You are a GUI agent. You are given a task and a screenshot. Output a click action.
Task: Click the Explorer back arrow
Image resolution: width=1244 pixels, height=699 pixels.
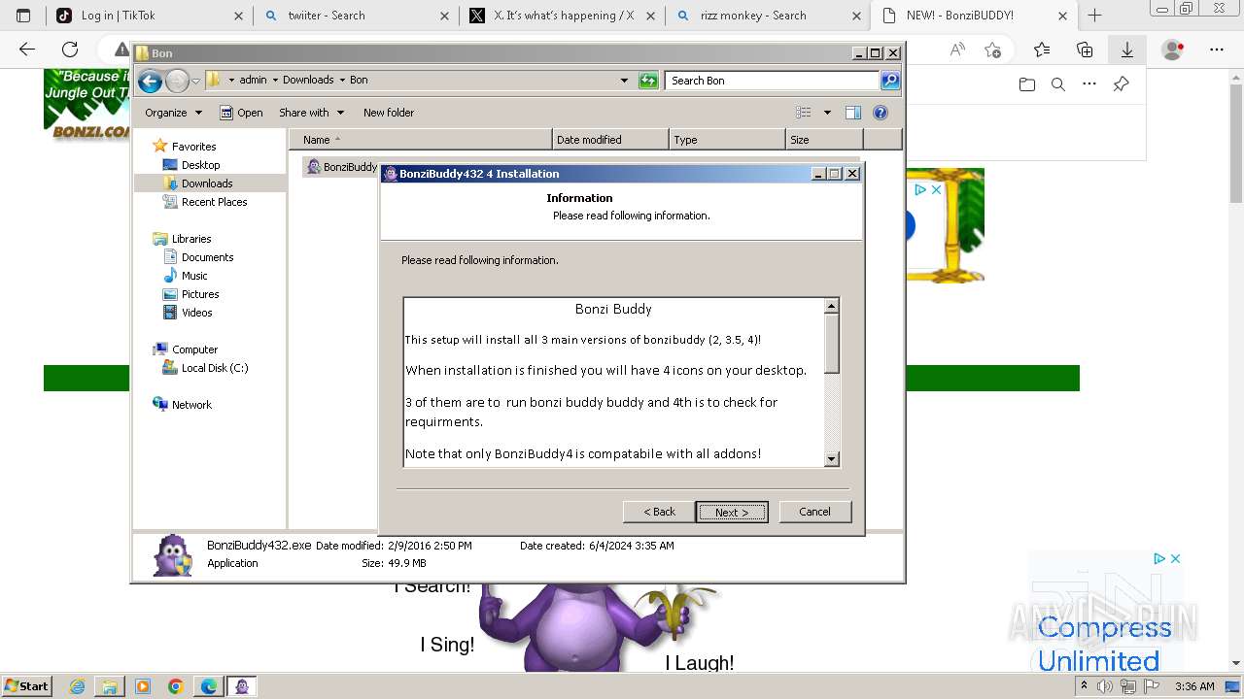(150, 81)
